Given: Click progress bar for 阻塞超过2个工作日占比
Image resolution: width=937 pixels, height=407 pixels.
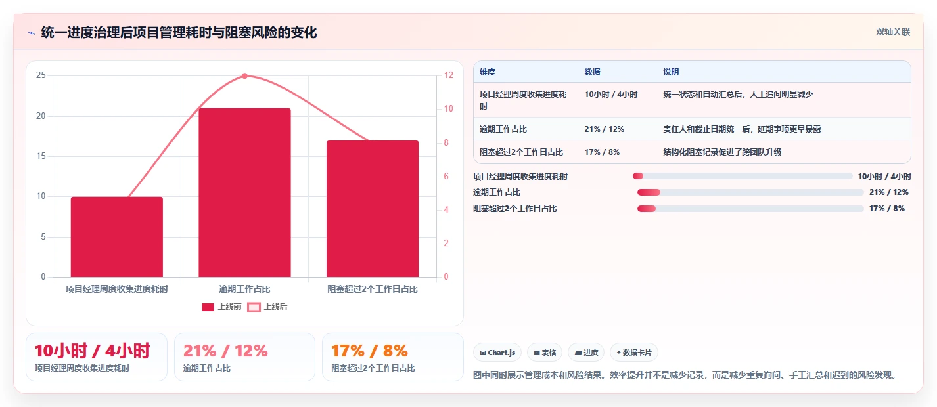Looking at the screenshot, I should [x=750, y=209].
